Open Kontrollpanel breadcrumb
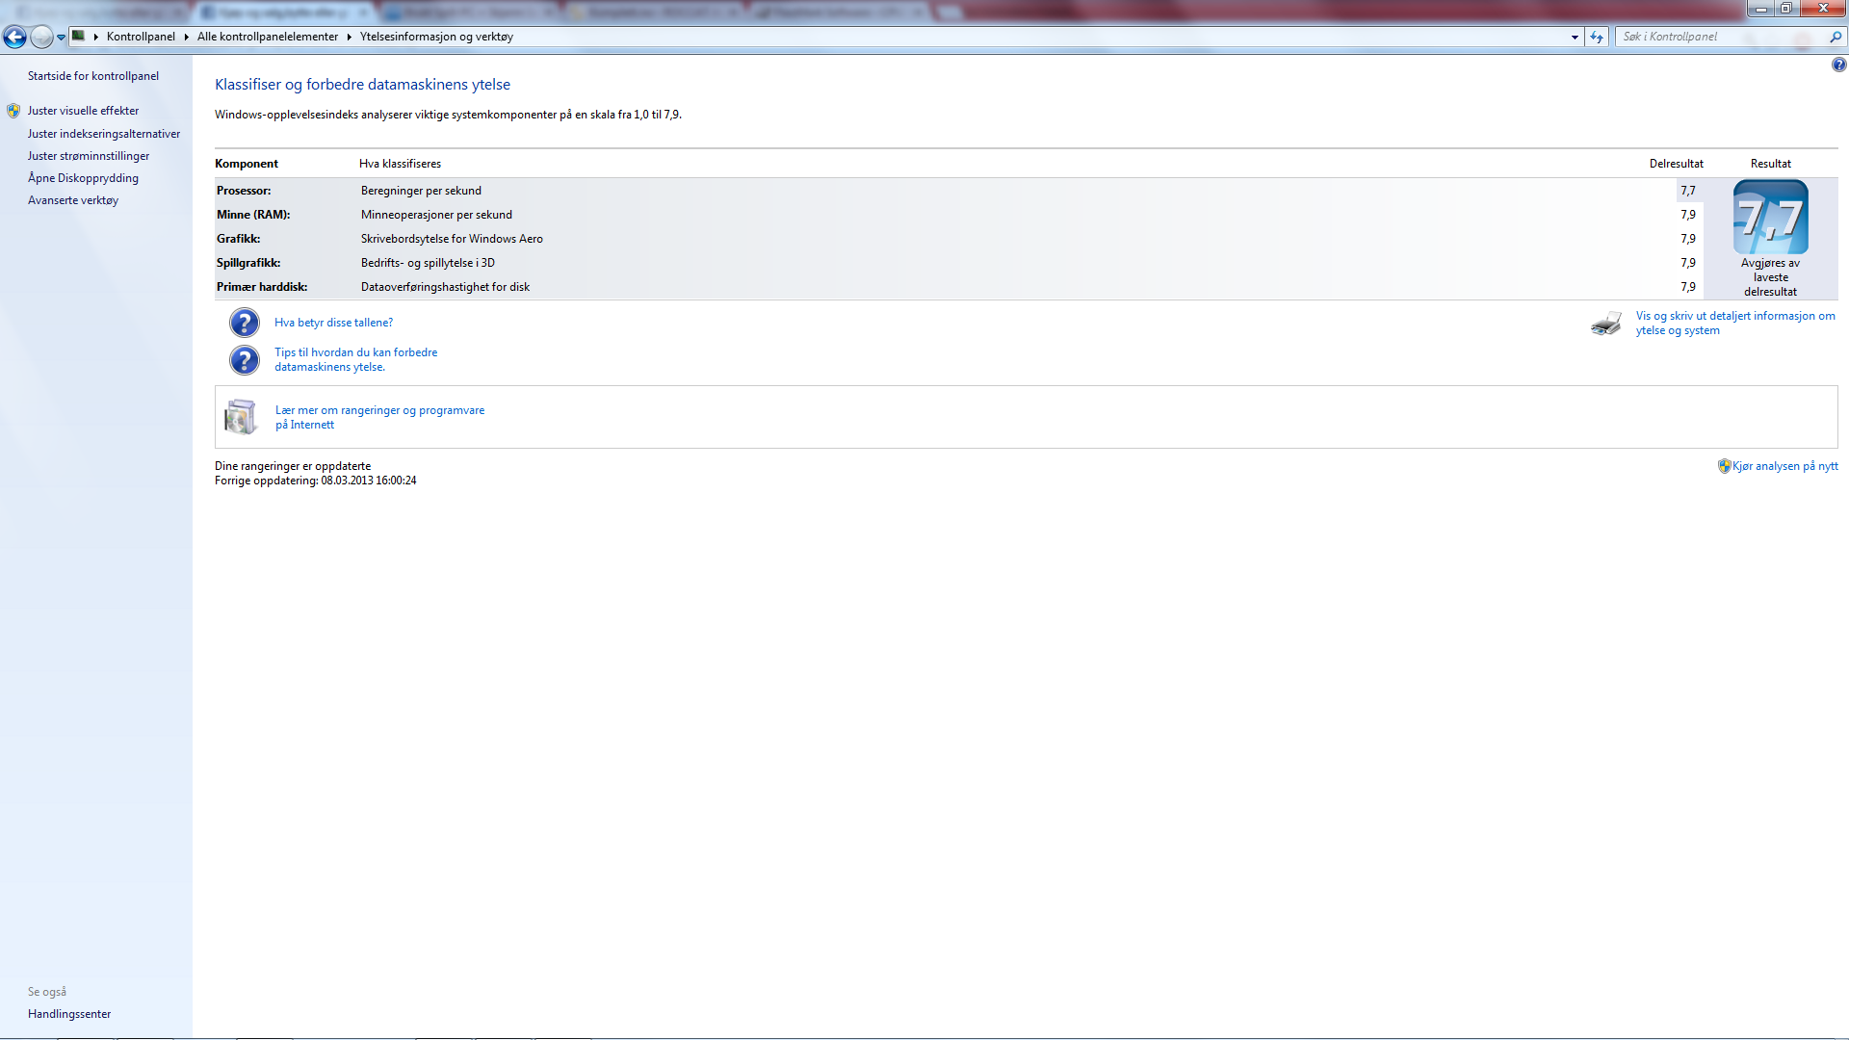Image resolution: width=1849 pixels, height=1040 pixels. click(141, 37)
